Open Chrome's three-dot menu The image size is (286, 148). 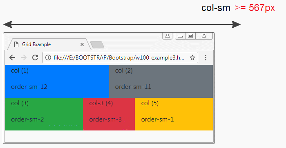point(206,58)
